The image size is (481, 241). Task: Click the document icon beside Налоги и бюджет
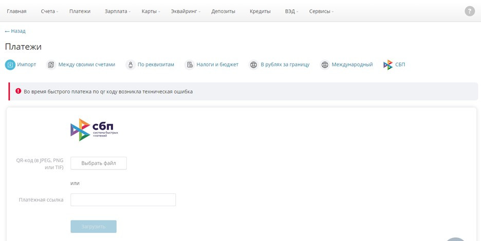(x=190, y=65)
